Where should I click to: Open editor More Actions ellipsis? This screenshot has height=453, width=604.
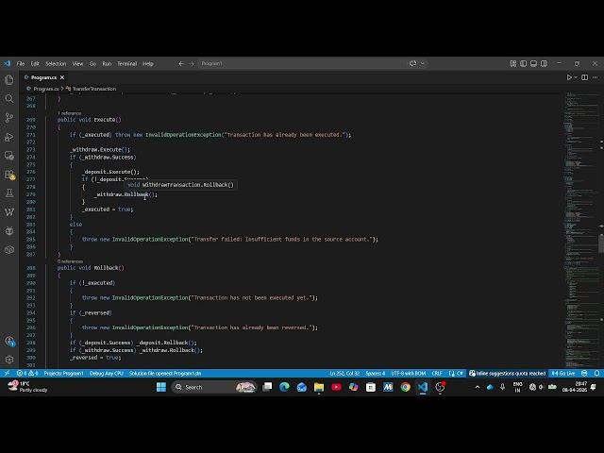(596, 77)
